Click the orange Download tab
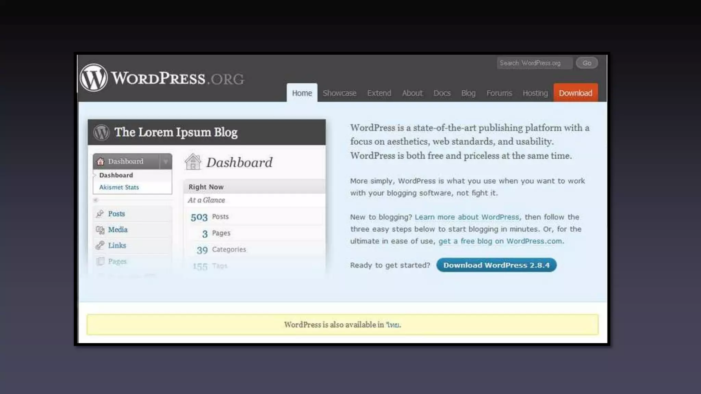Screen dimensions: 701x394 tap(575, 93)
